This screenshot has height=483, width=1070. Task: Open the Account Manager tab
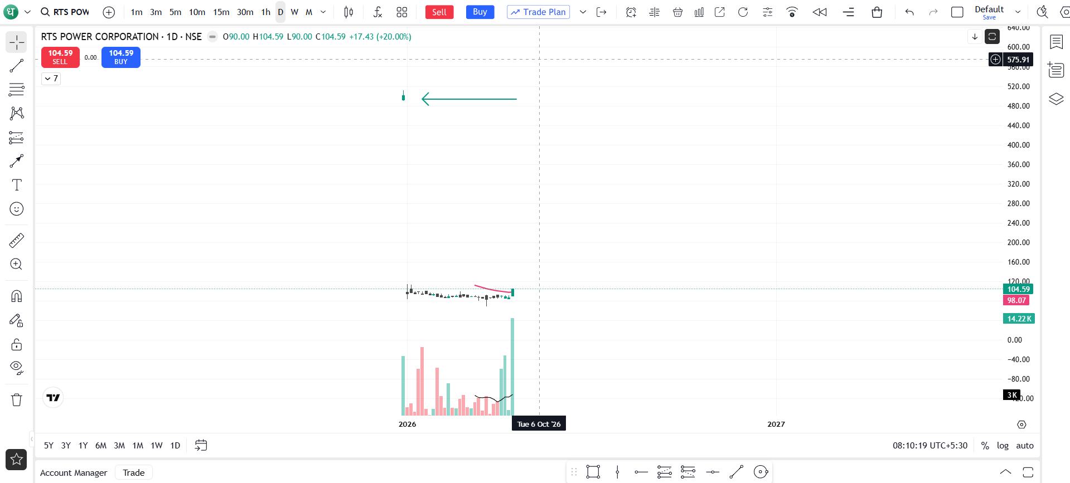click(x=74, y=473)
